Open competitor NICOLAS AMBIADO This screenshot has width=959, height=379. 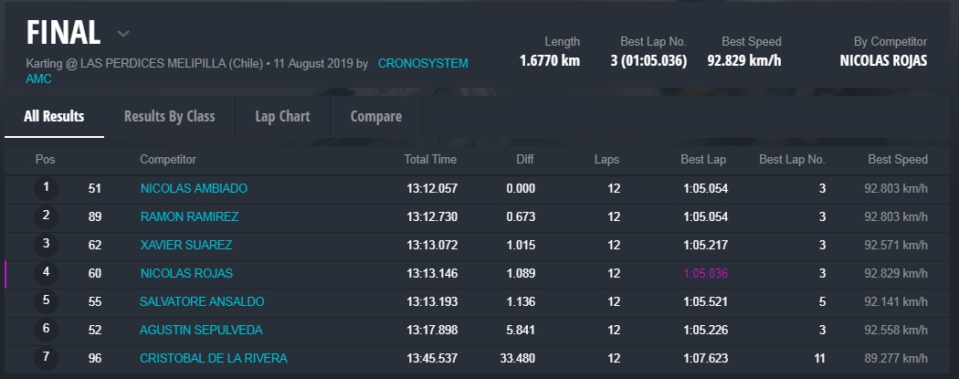pyautogui.click(x=194, y=188)
